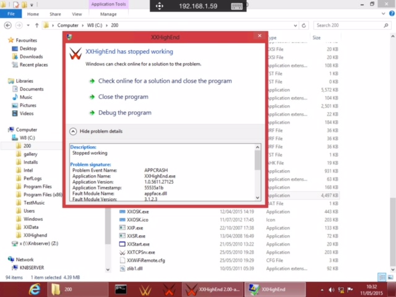Open the File tab in Explorer
The width and height of the screenshot is (396, 297).
pos(11,14)
